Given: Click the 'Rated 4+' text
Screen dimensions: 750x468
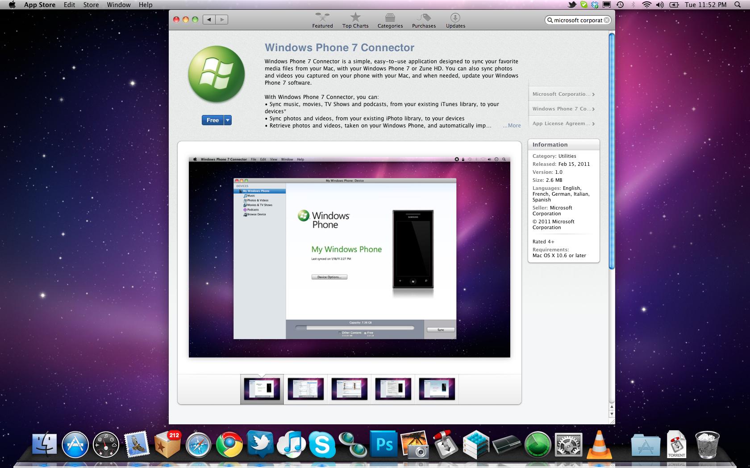Looking at the screenshot, I should click(543, 242).
